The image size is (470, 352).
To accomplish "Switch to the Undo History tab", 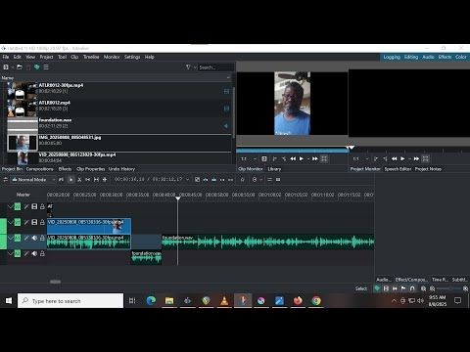I will pos(121,169).
